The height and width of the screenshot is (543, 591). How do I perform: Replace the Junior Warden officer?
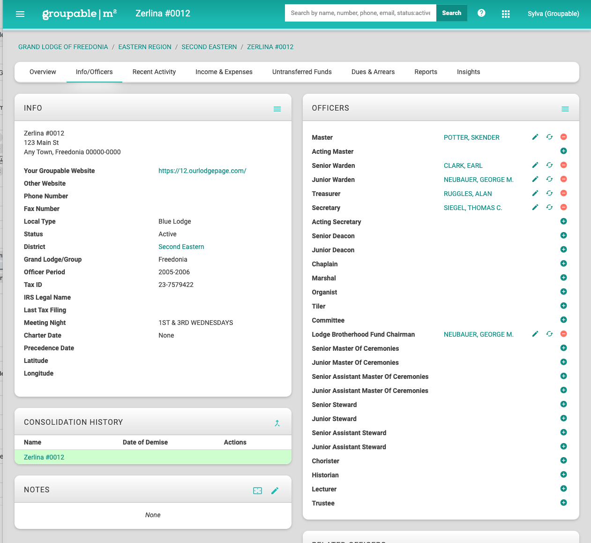pyautogui.click(x=549, y=179)
